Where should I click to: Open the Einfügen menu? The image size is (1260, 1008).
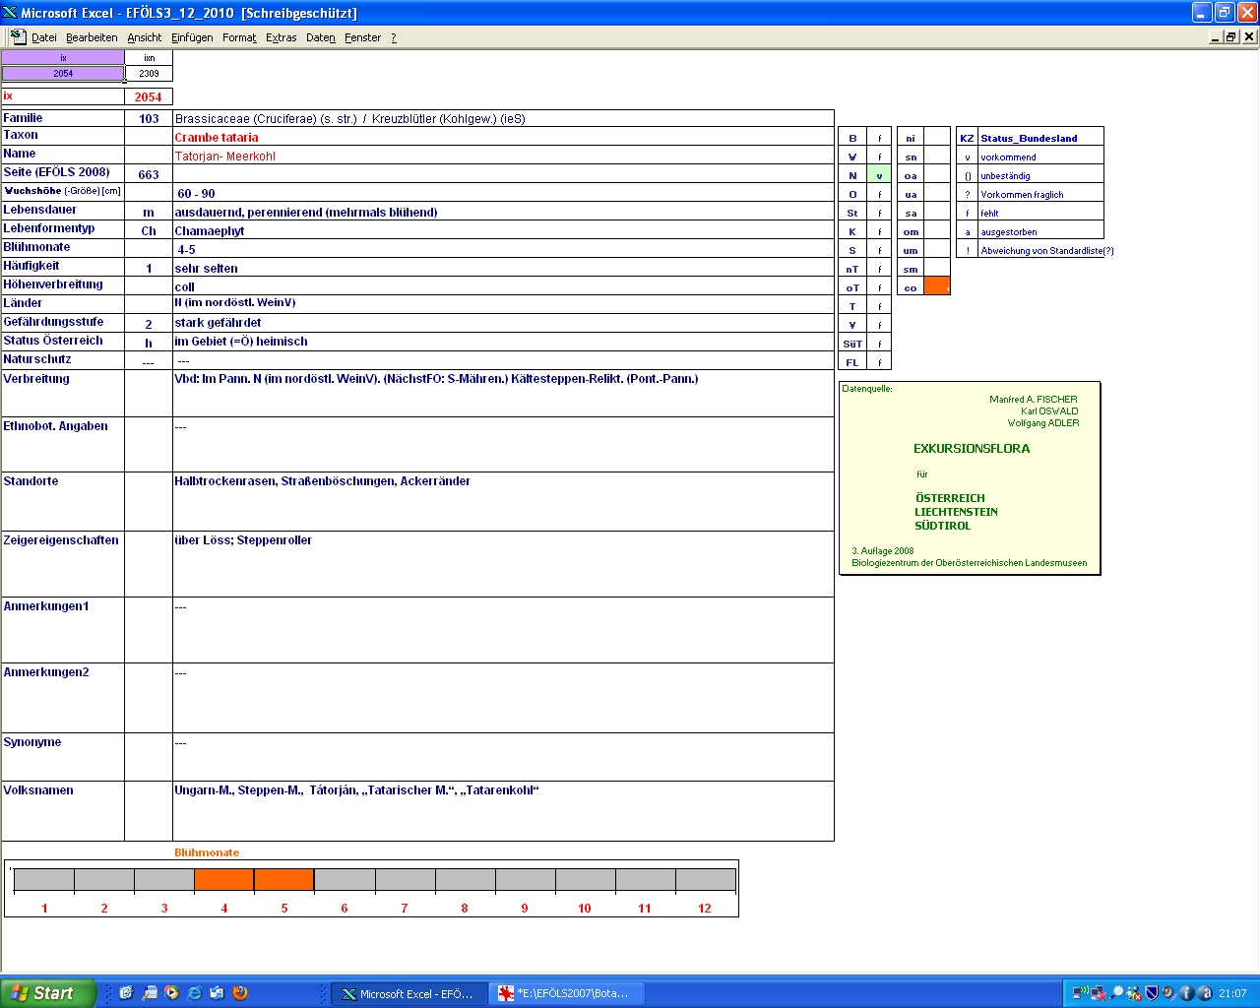click(x=192, y=37)
